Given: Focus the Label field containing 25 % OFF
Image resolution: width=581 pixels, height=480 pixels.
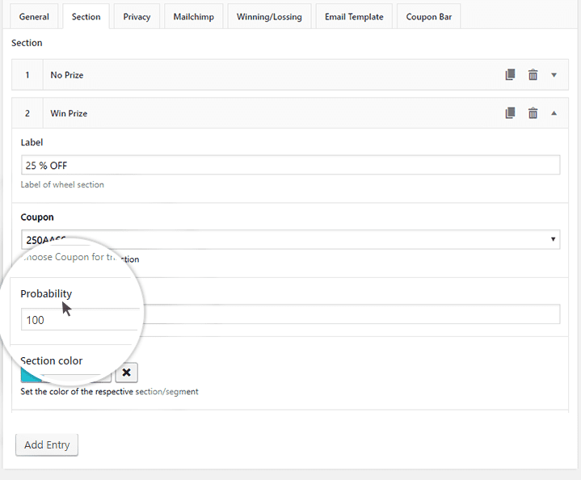Looking at the screenshot, I should click(x=290, y=165).
